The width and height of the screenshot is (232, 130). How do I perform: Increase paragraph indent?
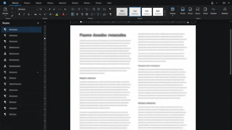98,9
